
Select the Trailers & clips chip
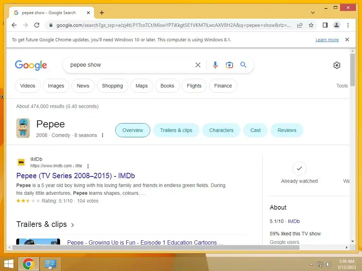coord(176,130)
